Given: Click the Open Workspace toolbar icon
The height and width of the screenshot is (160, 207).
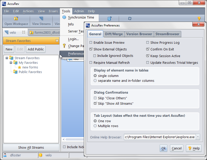Looking at the screenshot, I should coord(16,19).
